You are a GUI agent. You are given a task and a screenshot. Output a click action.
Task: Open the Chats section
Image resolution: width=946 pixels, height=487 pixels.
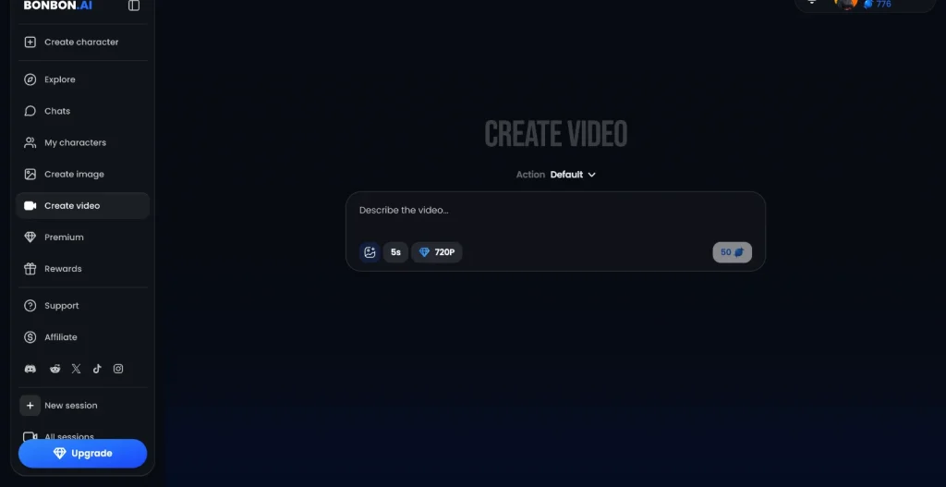82,111
